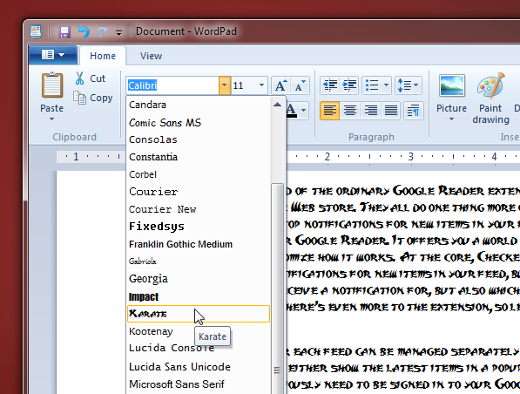Shrink the font size
The image size is (520, 394).
301,85
